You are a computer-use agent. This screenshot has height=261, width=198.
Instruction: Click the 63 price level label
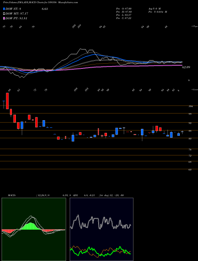pos(190,170)
